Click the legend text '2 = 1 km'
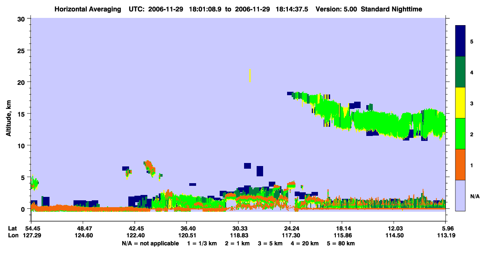Image resolution: width=495 pixels, height=254 pixels. pos(237,243)
